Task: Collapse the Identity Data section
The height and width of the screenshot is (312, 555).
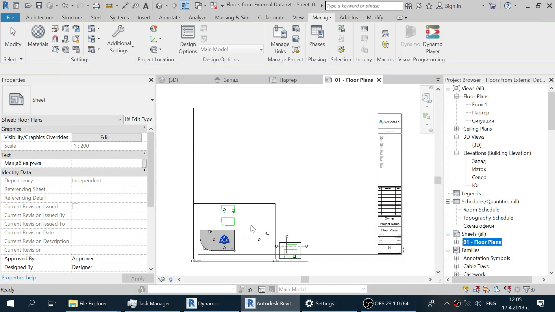Action: (144, 171)
